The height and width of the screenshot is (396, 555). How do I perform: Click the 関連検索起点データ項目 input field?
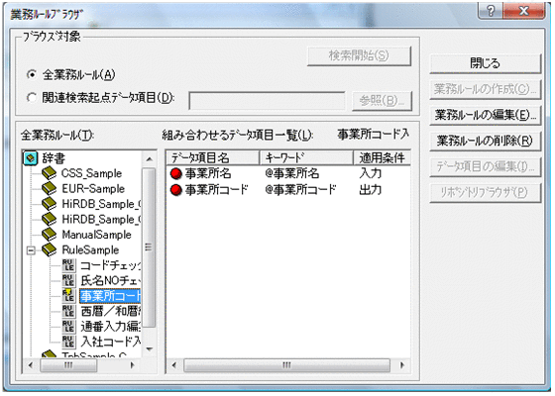(268, 101)
